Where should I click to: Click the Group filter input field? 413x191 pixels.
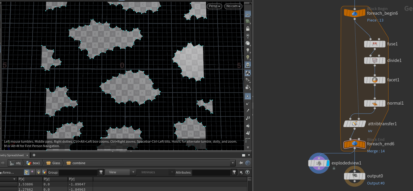point(78,172)
